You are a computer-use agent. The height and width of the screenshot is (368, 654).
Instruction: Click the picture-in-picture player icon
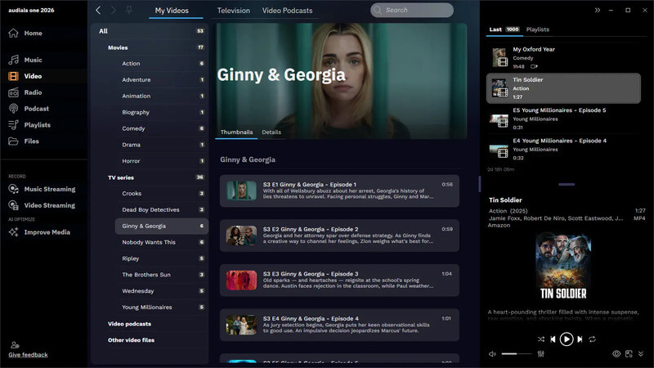click(629, 354)
